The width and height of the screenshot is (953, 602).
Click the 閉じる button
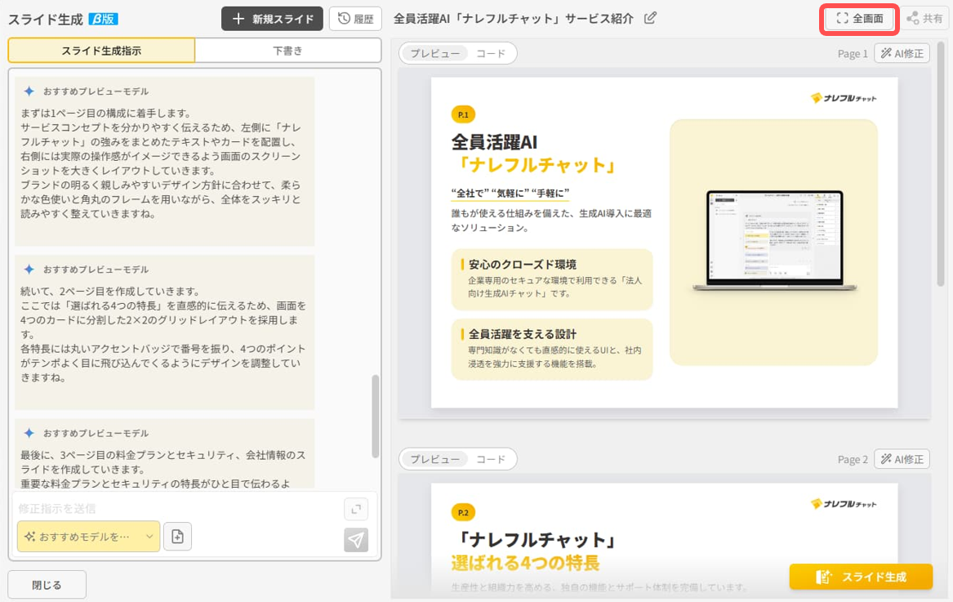tap(47, 585)
